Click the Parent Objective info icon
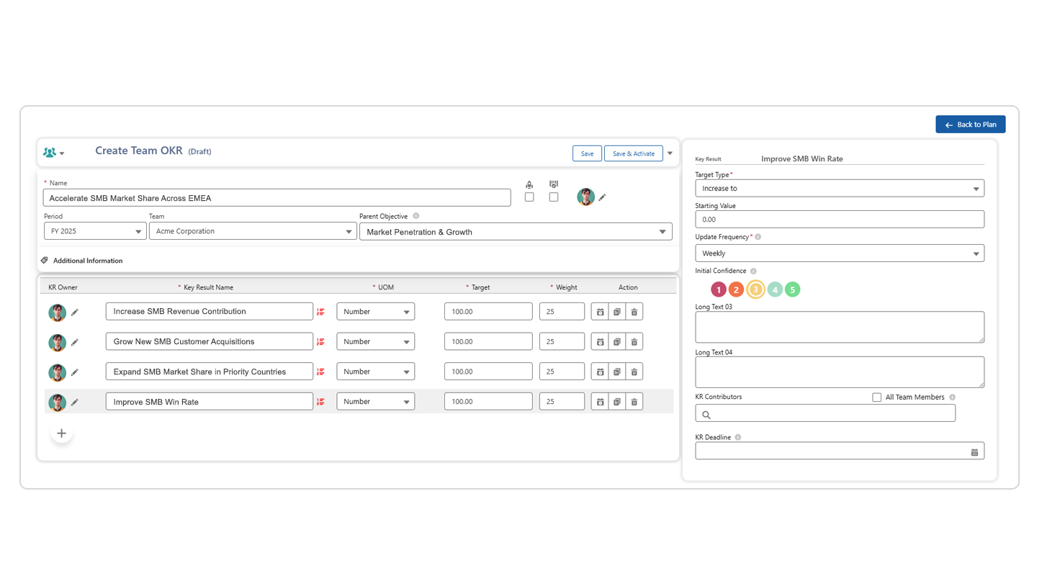 [416, 216]
